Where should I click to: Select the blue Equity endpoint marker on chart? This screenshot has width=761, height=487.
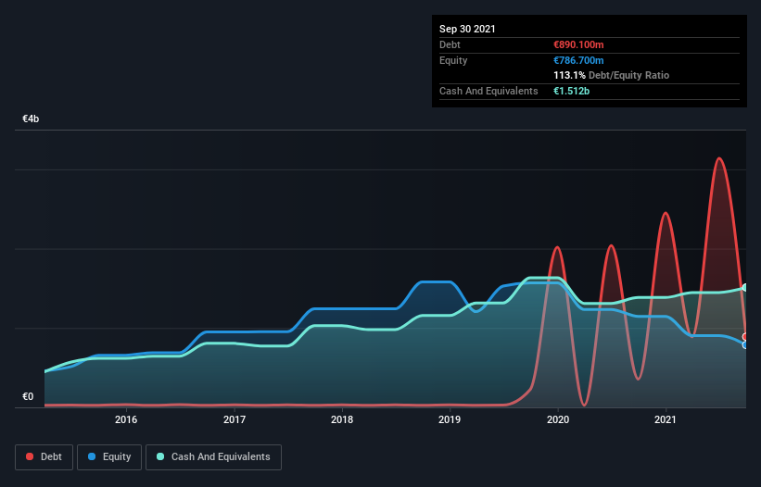745,345
